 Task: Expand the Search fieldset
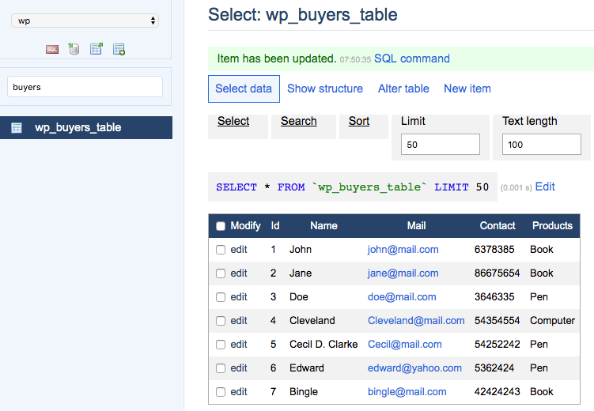(x=298, y=121)
